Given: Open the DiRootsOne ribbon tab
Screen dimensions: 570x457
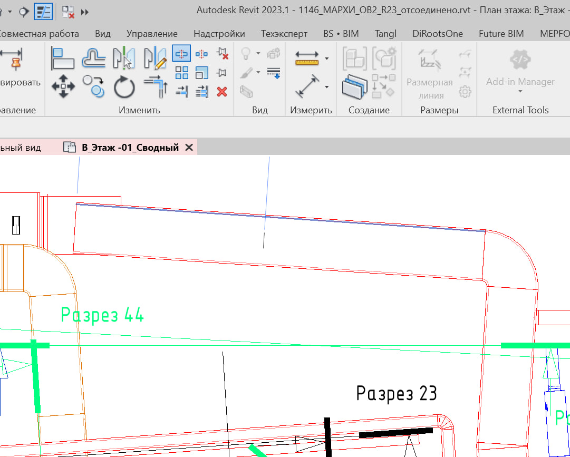Looking at the screenshot, I should (438, 34).
